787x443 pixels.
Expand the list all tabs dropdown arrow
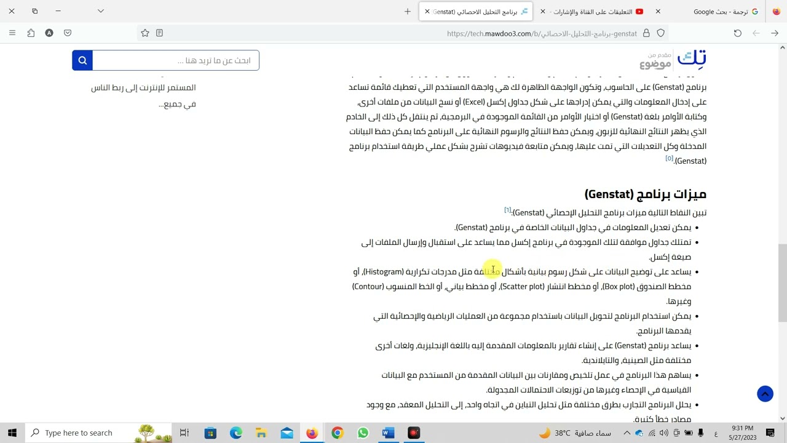pos(101,11)
